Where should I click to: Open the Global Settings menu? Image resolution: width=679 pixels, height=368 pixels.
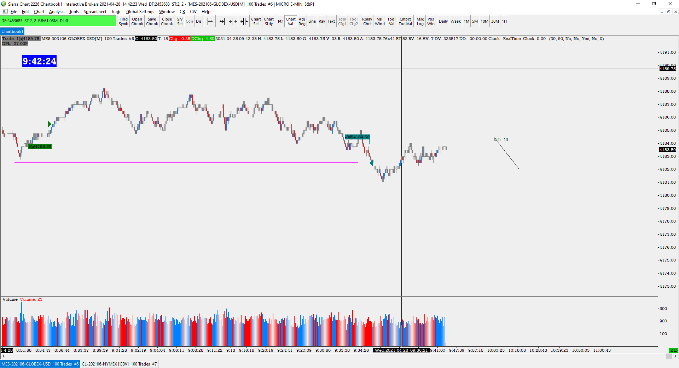pos(140,12)
